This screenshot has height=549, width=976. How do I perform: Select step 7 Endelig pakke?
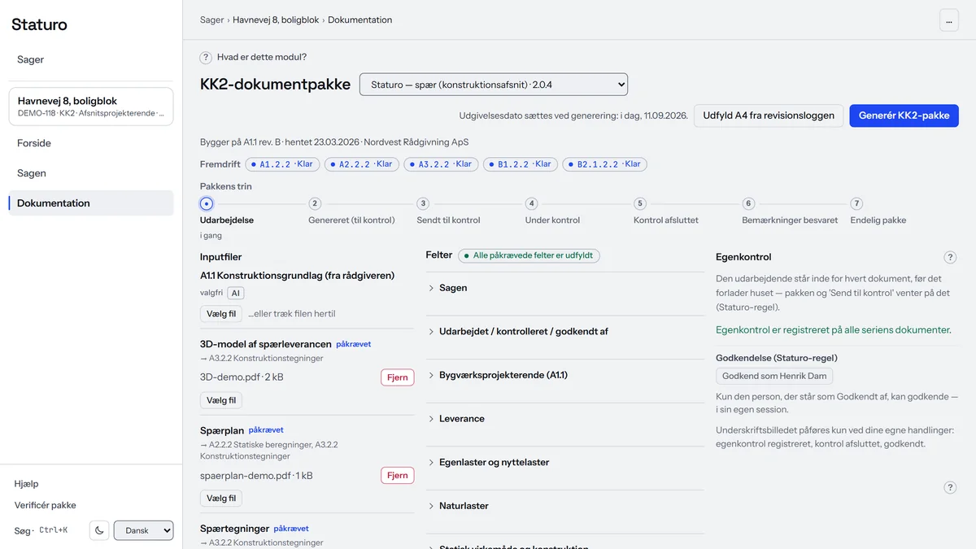pos(856,204)
